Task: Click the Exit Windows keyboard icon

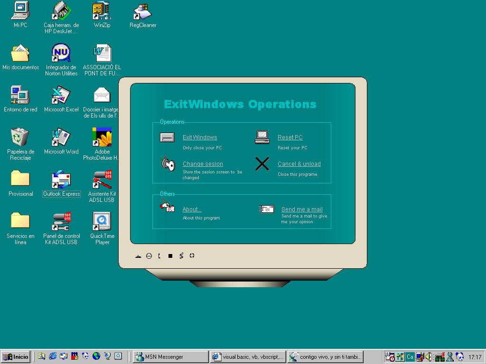Action: 167,138
